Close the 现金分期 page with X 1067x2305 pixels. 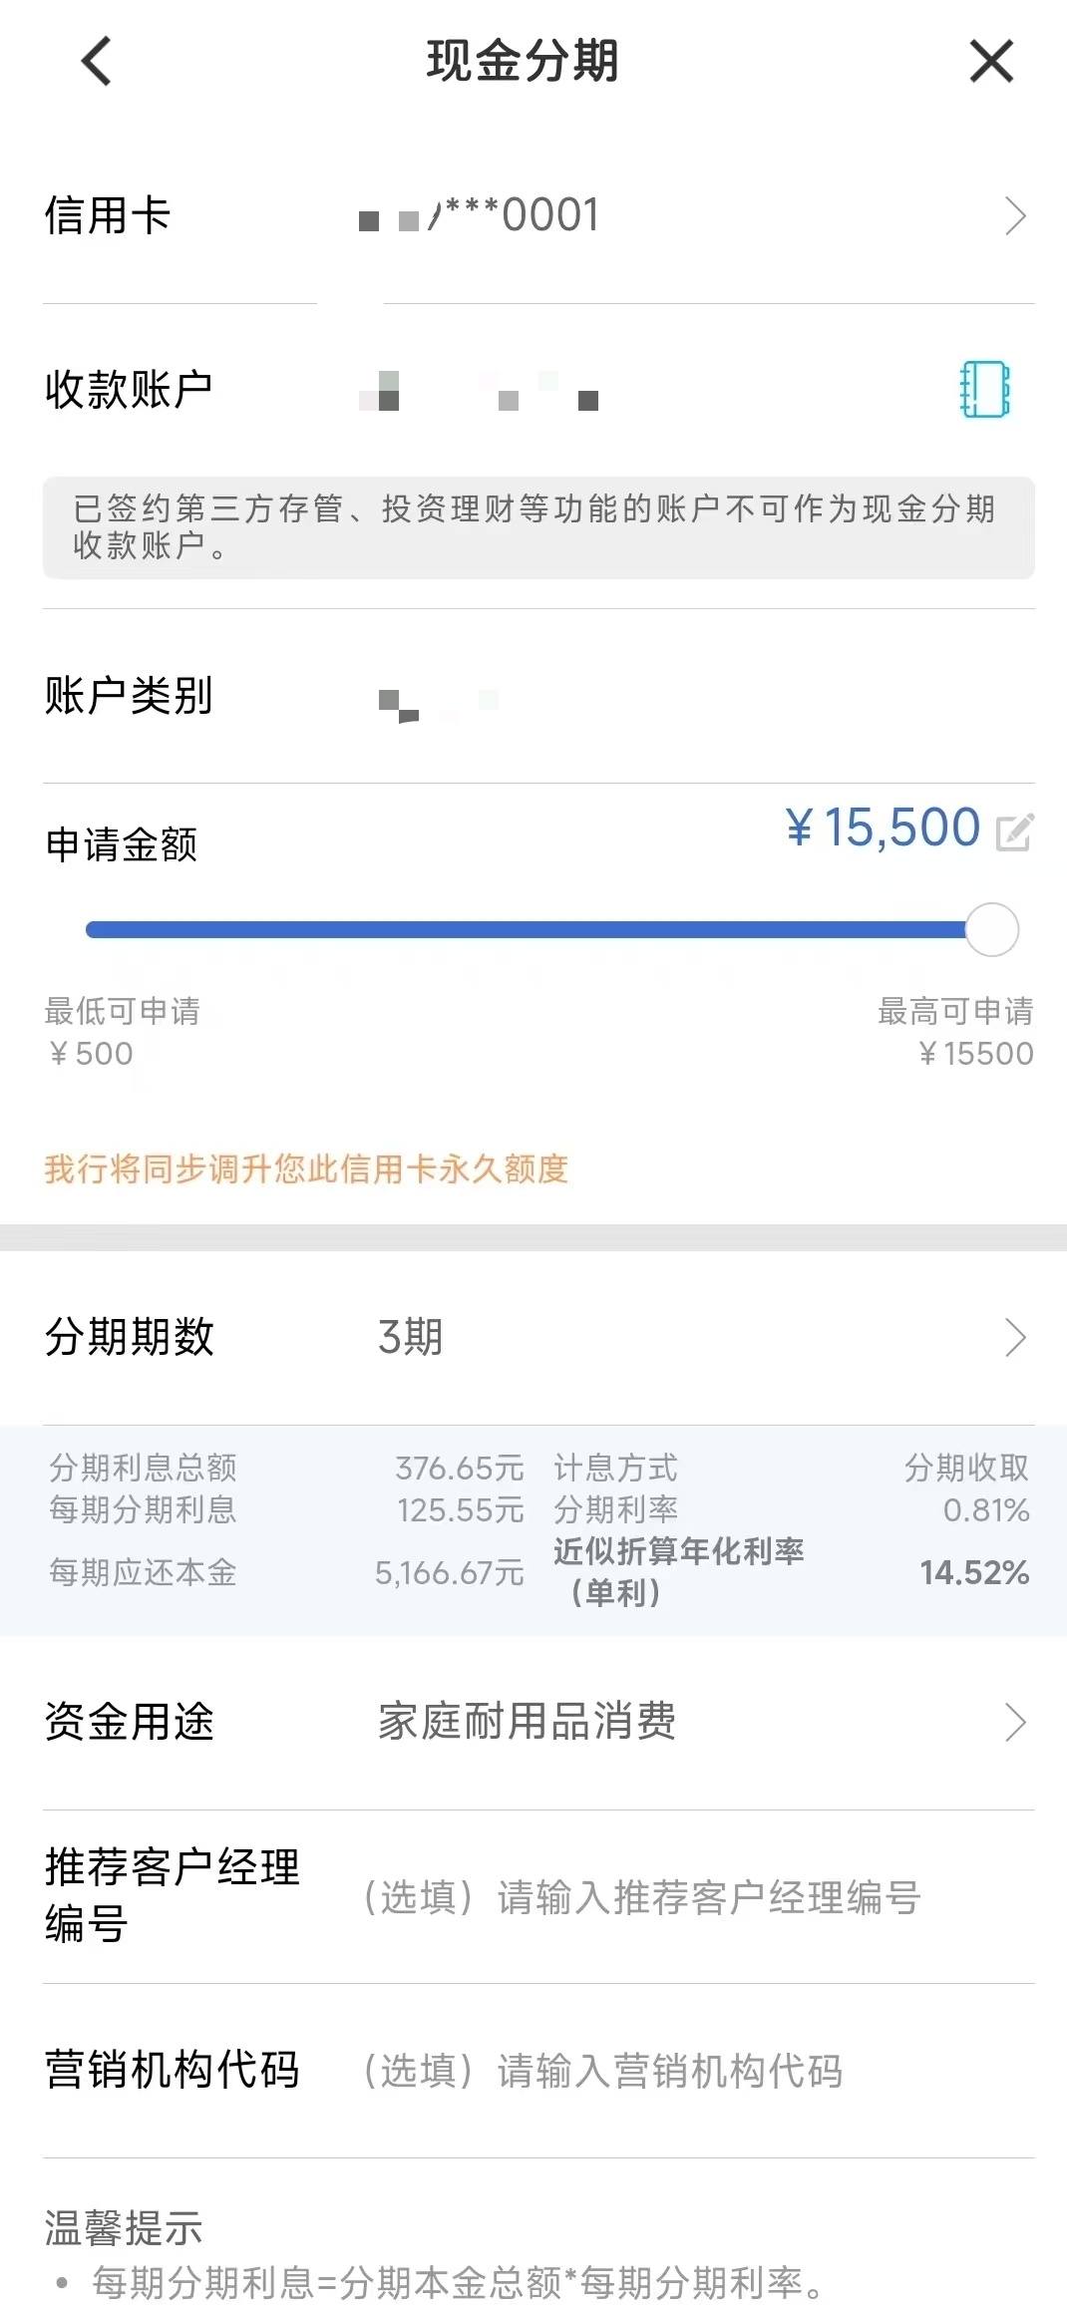pos(991,62)
